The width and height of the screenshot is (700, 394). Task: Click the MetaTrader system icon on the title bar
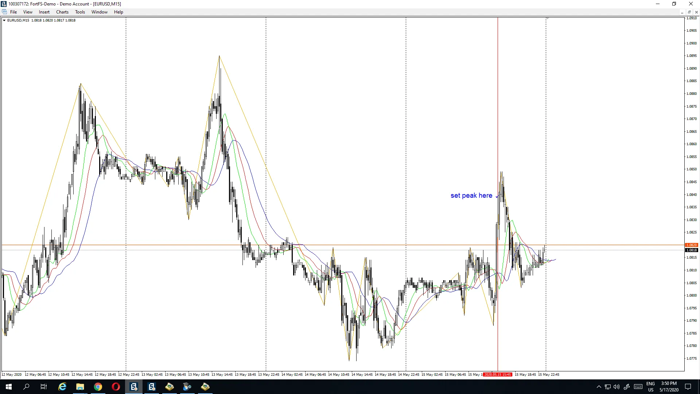(x=4, y=4)
